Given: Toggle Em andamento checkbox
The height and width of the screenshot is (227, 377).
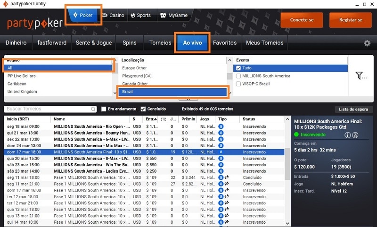Looking at the screenshot, I should click(104, 109).
